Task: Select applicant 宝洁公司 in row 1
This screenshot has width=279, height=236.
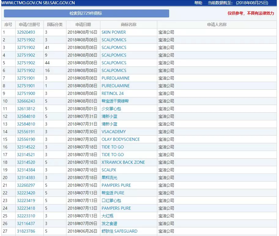Action: tap(166, 32)
